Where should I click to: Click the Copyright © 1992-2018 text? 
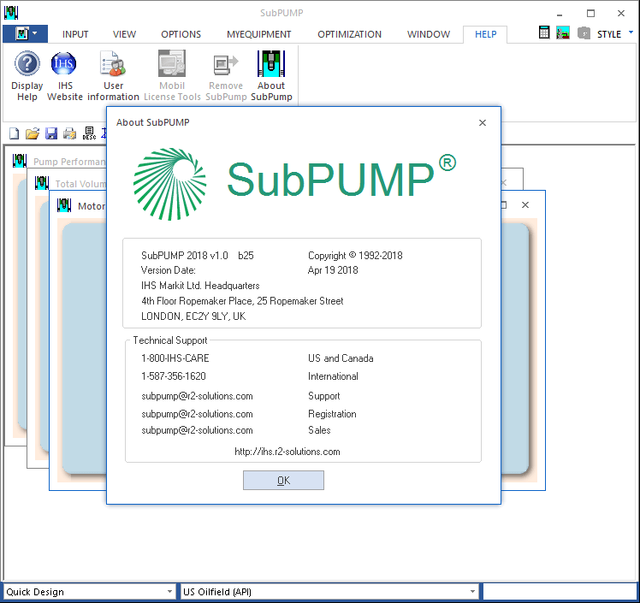pos(355,256)
